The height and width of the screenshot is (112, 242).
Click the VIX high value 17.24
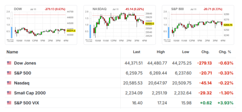[162, 103]
